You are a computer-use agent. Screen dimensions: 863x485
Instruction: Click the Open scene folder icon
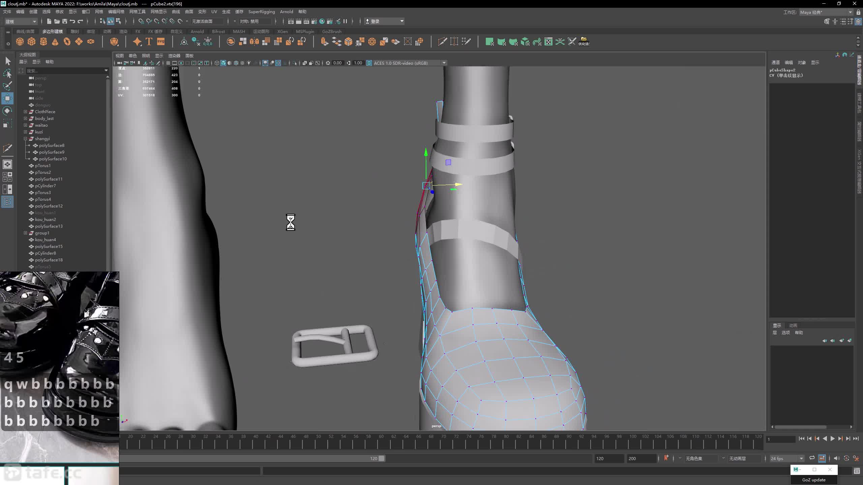click(x=57, y=21)
